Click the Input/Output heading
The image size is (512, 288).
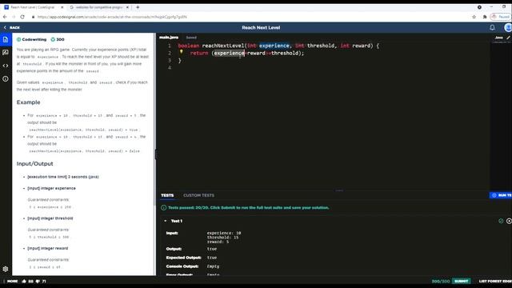point(34,163)
